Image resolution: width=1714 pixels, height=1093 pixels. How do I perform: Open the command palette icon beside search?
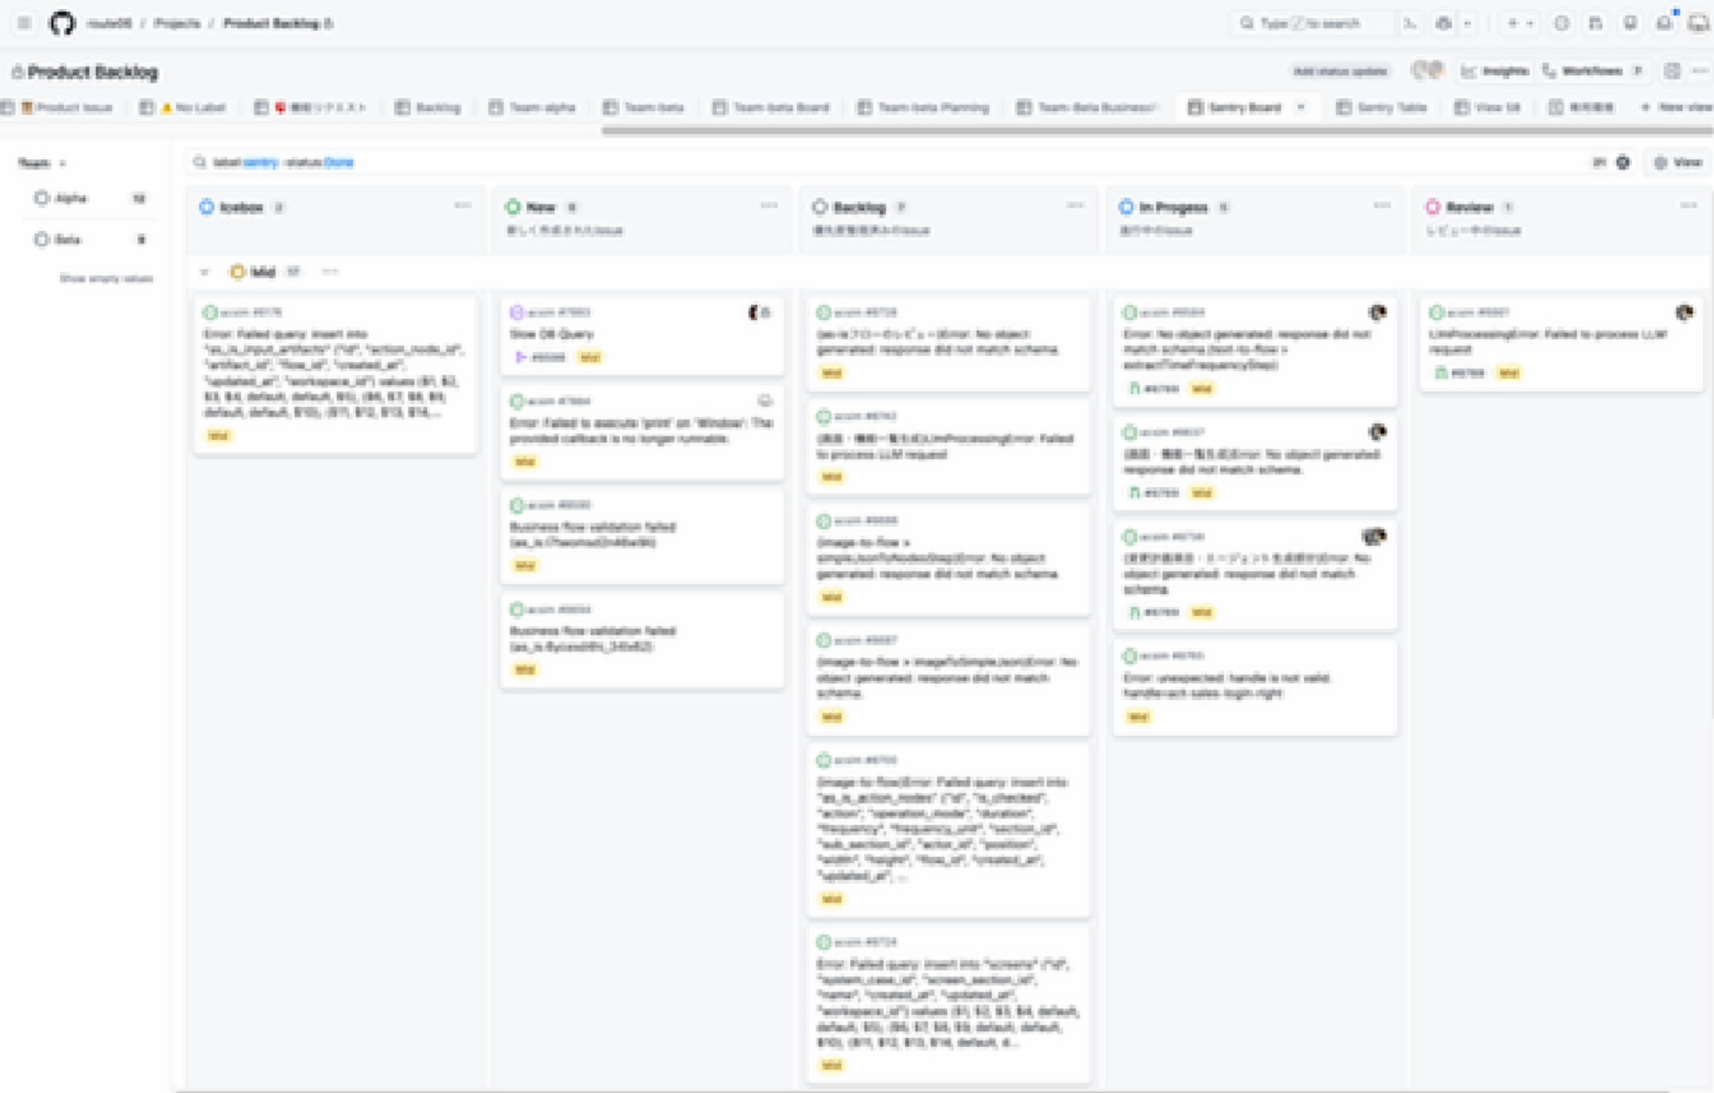point(1410,23)
